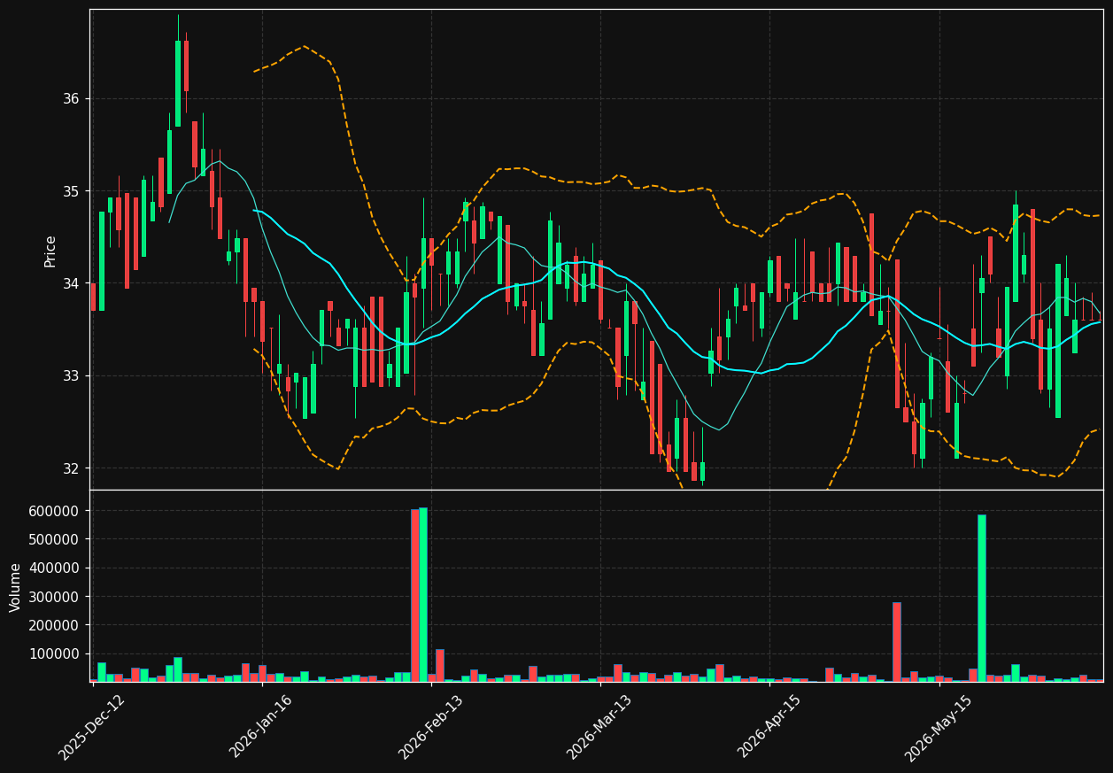Click the 500000 volume axis label
The image size is (1113, 773).
coord(54,539)
